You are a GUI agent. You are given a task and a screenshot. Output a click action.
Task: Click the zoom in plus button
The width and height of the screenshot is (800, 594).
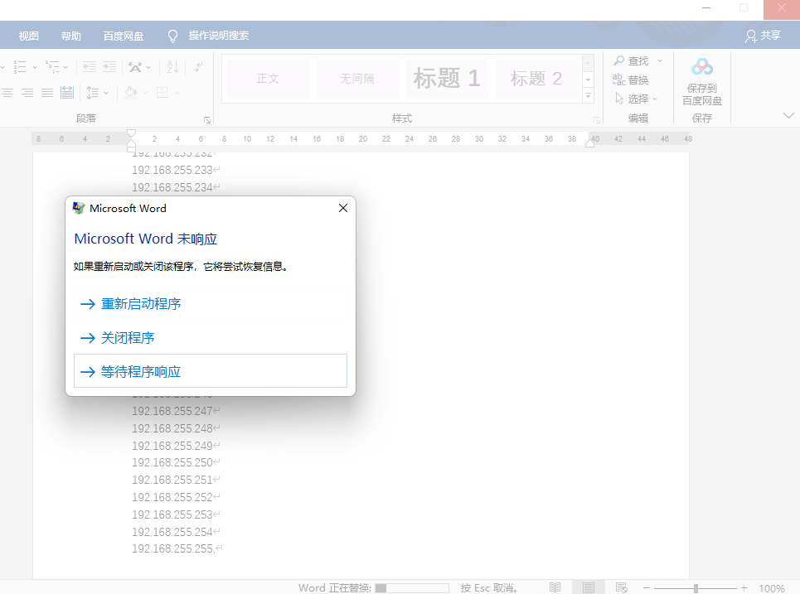pos(744,588)
